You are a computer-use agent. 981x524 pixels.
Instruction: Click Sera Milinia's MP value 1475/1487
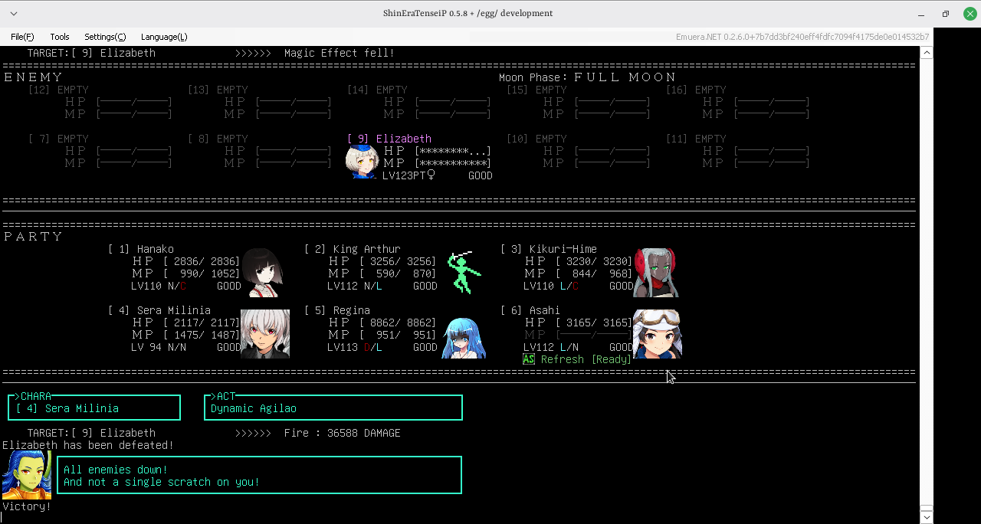(x=202, y=335)
